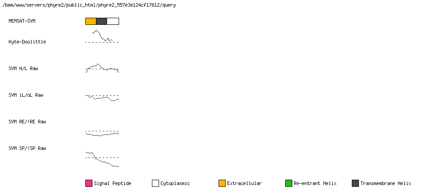Click the SVM SP/!SP Raw plot
422x193 pixels.
tap(102, 159)
